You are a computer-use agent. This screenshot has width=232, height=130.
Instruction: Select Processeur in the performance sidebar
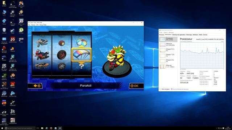click(x=168, y=39)
